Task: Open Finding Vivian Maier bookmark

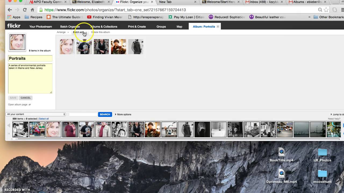Action: pyautogui.click(x=105, y=17)
